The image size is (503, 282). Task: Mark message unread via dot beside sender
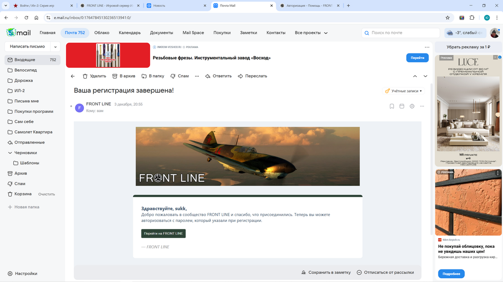click(x=71, y=107)
